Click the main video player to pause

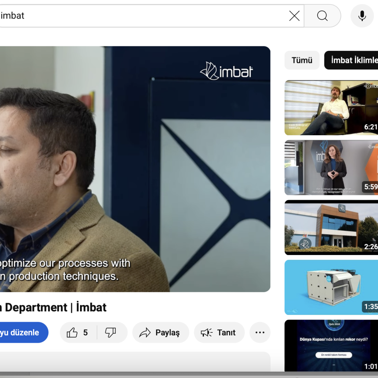point(135,169)
